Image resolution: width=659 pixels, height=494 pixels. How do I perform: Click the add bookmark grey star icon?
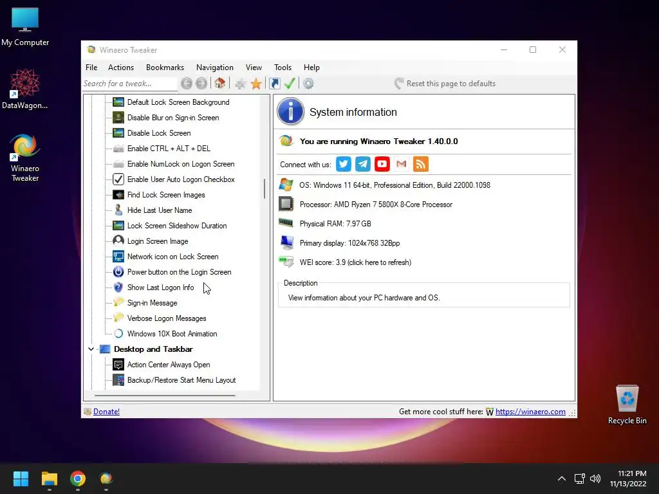pyautogui.click(x=241, y=84)
